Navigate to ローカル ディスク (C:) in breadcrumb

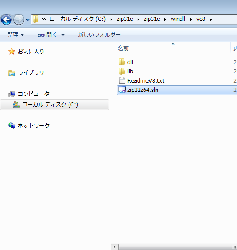(x=77, y=19)
